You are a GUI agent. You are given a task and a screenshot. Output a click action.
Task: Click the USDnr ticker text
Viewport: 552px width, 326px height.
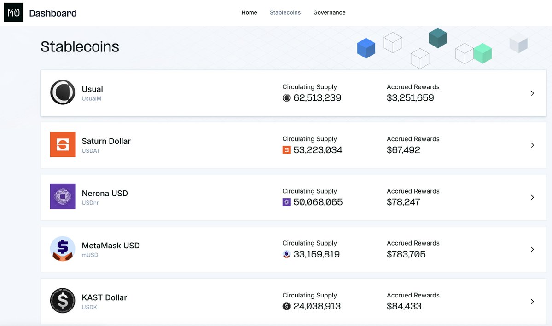90,203
